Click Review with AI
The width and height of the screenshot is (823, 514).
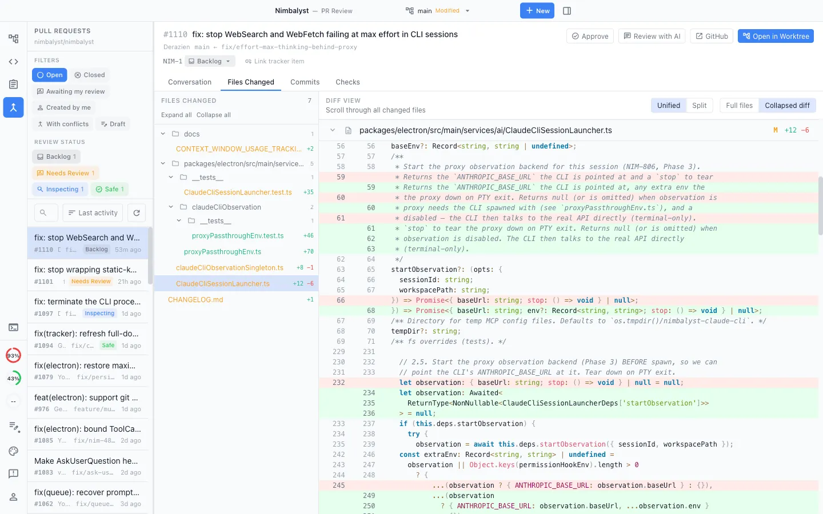pyautogui.click(x=652, y=36)
